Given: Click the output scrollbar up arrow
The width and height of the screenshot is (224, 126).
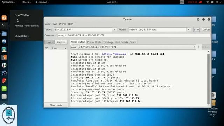Looking at the screenshot, I should coord(208,51).
